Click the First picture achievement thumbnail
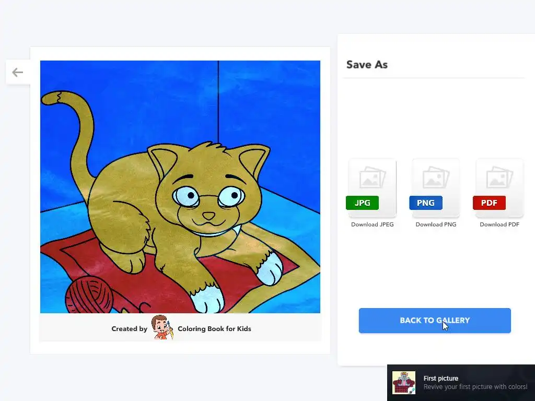 pyautogui.click(x=404, y=383)
